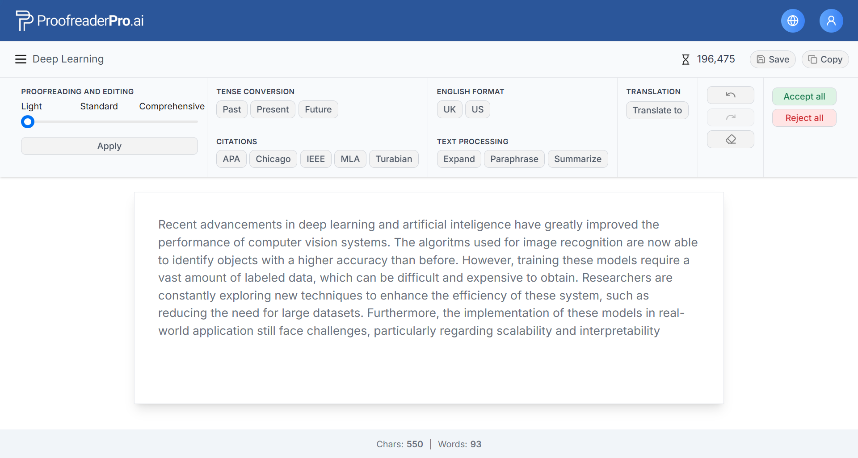Viewport: 858px width, 458px height.
Task: Click the ProofreaderPro.ai logo
Action: pyautogui.click(x=80, y=21)
